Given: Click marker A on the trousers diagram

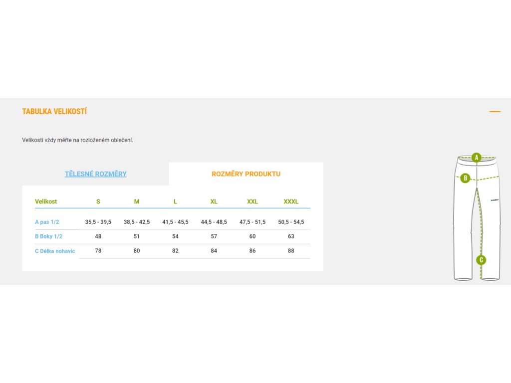Looking at the screenshot, I should pos(477,158).
